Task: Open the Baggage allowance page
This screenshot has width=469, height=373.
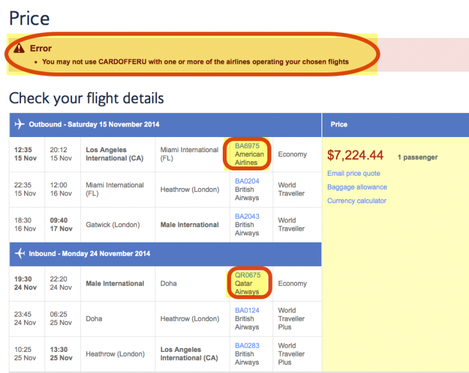Action: click(357, 187)
